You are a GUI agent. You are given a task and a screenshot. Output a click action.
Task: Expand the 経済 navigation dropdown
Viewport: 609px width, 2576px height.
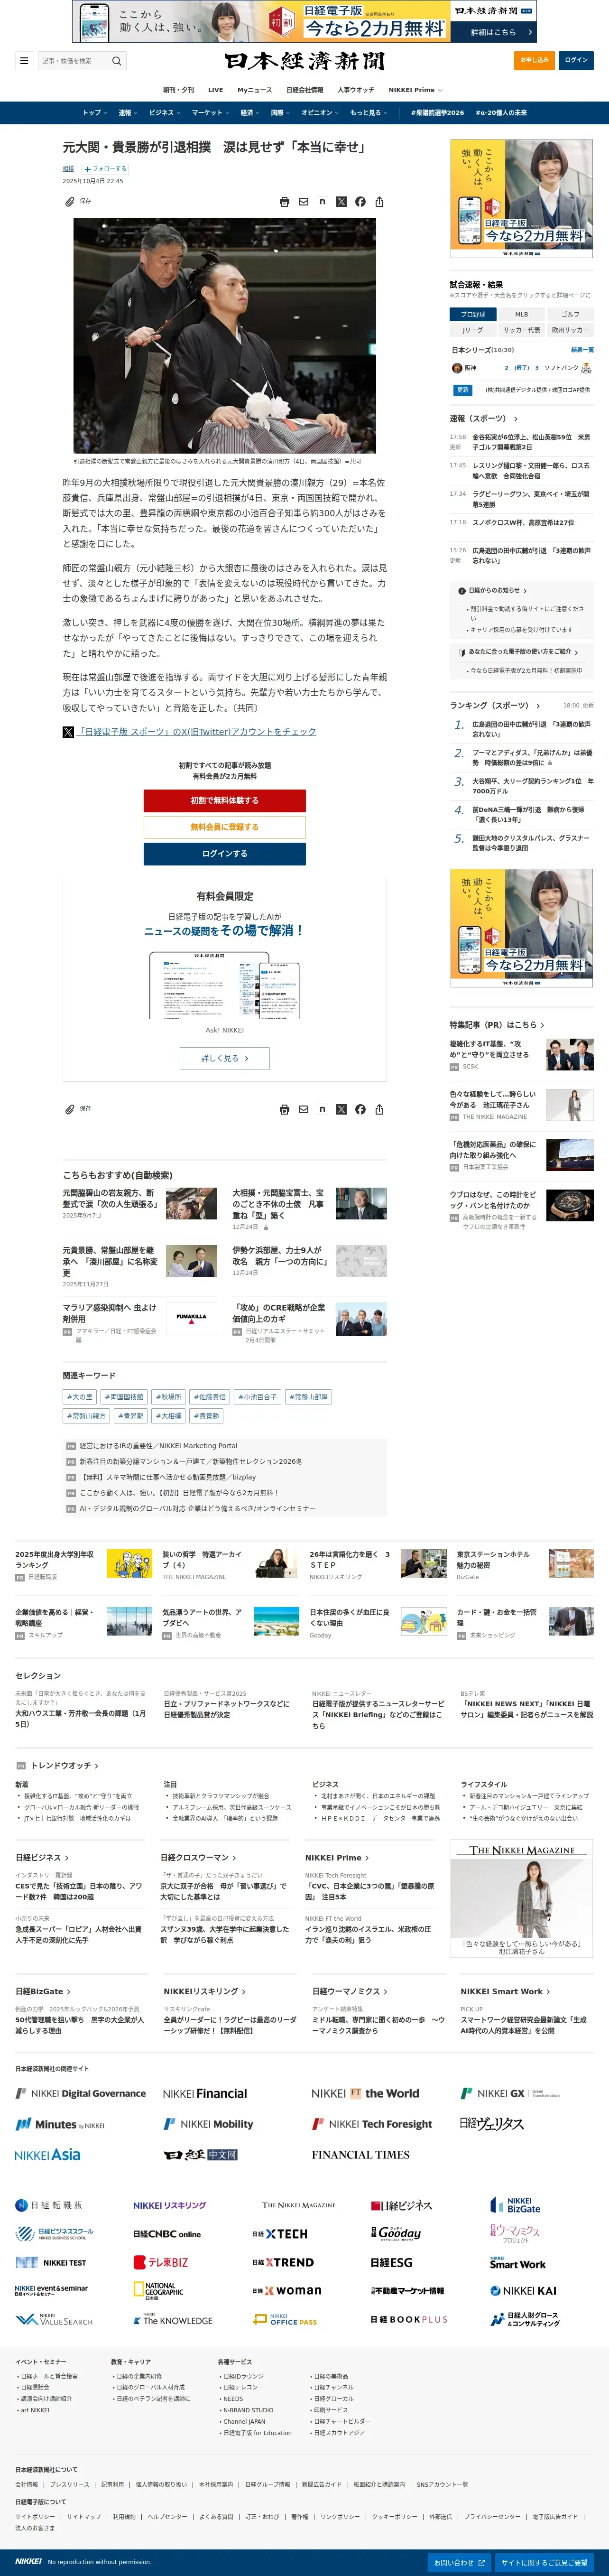[249, 113]
